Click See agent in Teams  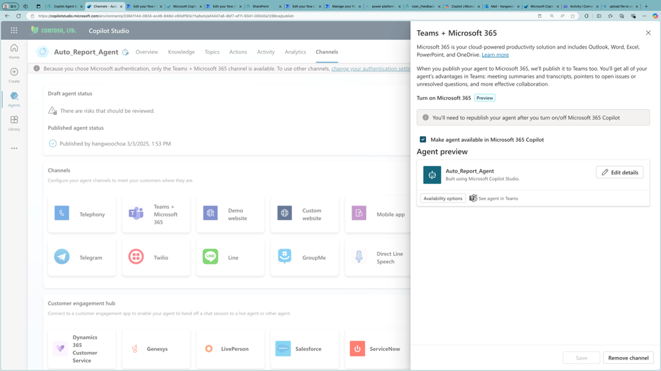494,199
